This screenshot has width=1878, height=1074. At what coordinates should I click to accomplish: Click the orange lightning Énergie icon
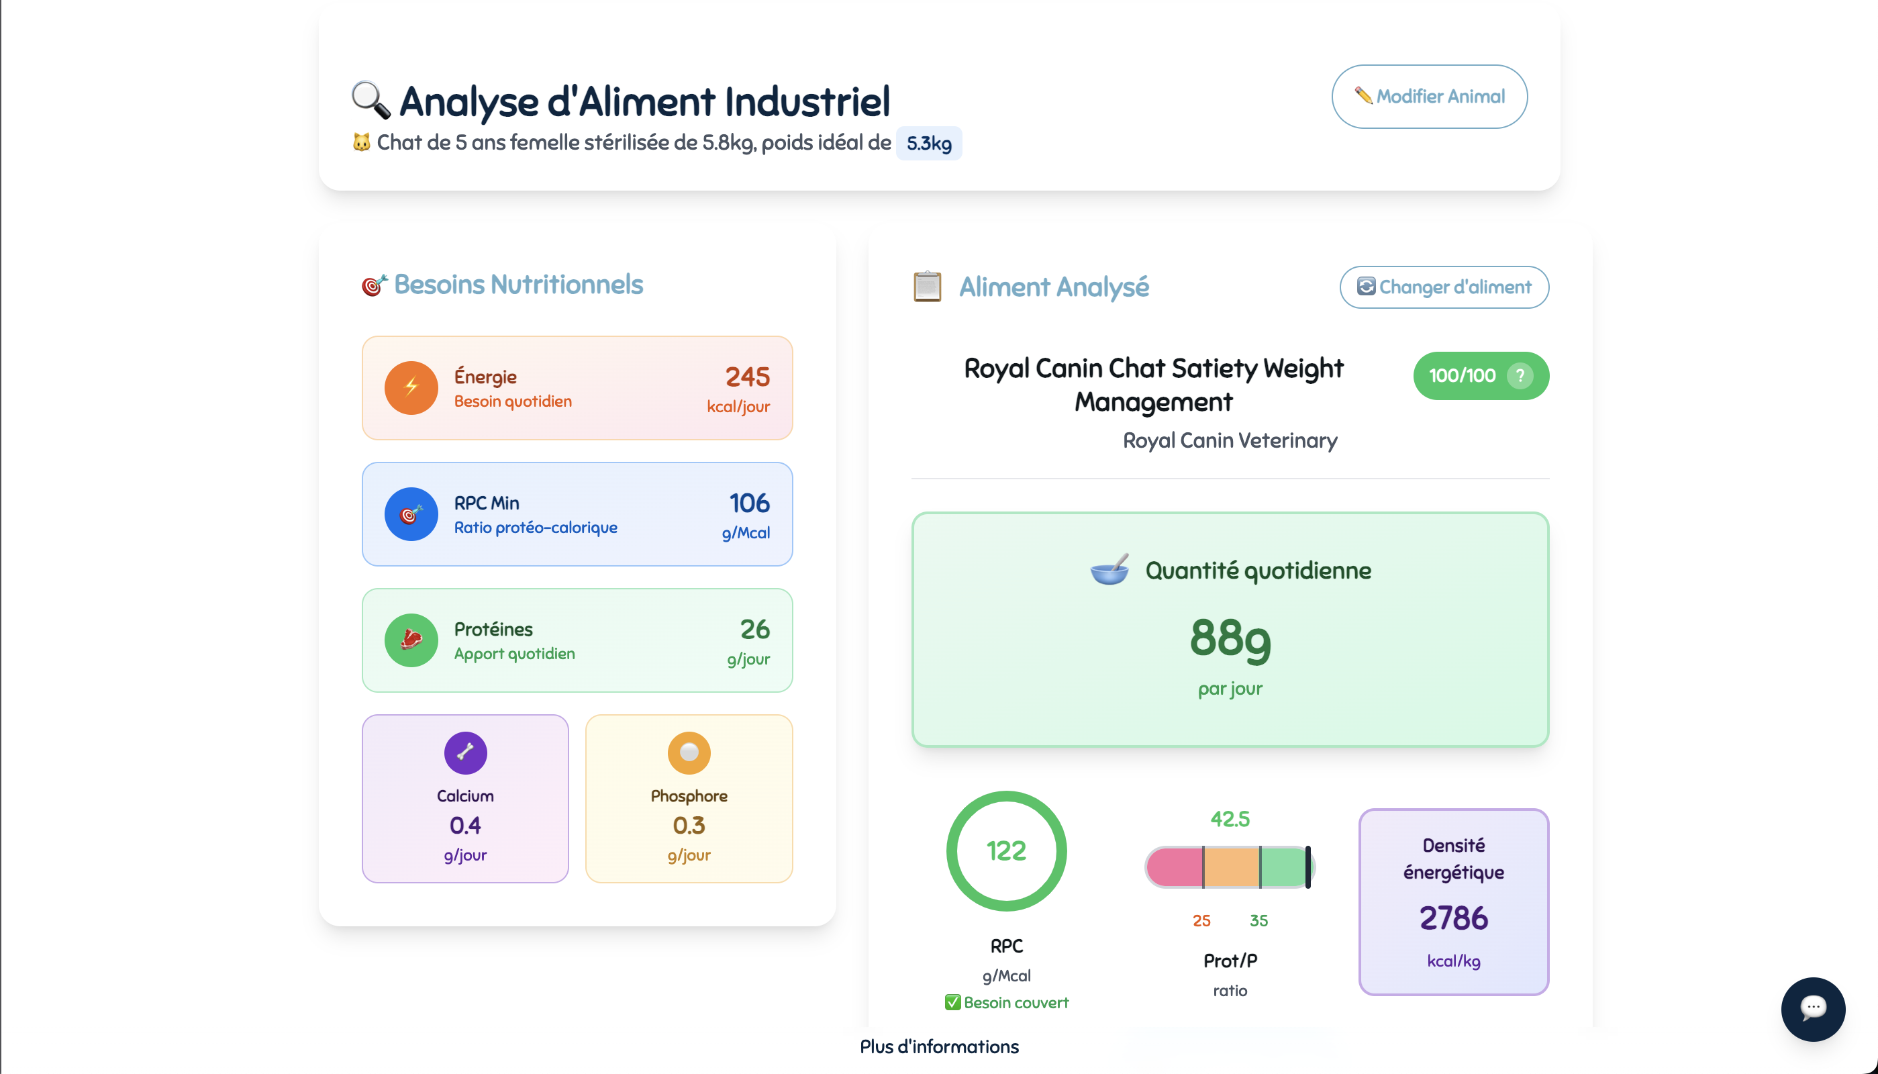(411, 388)
